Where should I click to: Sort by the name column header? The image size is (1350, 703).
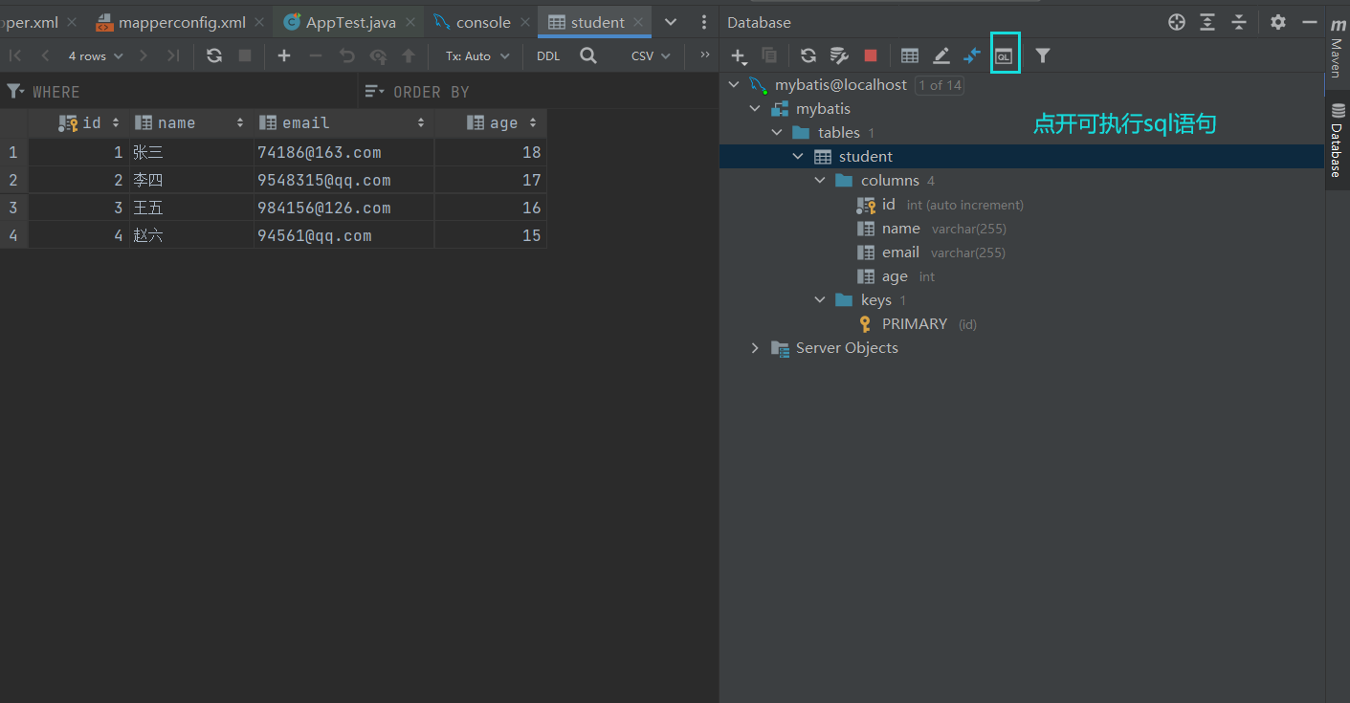click(x=189, y=122)
